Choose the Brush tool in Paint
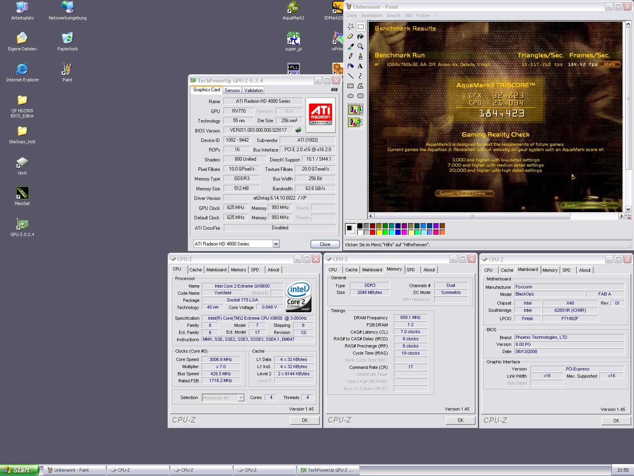Image resolution: width=634 pixels, height=476 pixels. [361, 56]
